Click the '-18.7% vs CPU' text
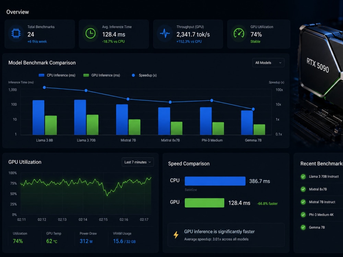The width and height of the screenshot is (343, 257). (x=113, y=41)
